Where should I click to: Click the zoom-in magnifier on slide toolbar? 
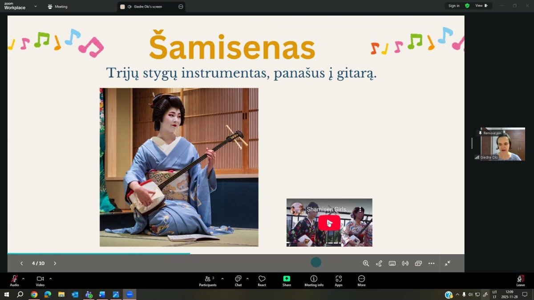(366, 263)
